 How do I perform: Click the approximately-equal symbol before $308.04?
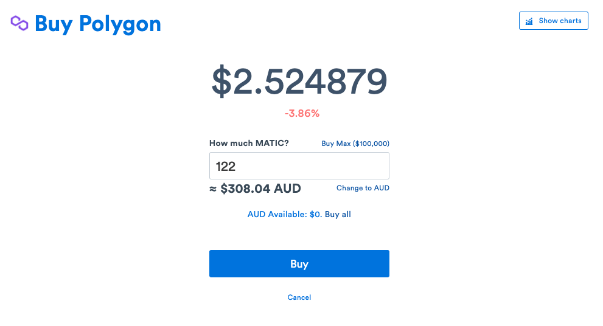213,189
